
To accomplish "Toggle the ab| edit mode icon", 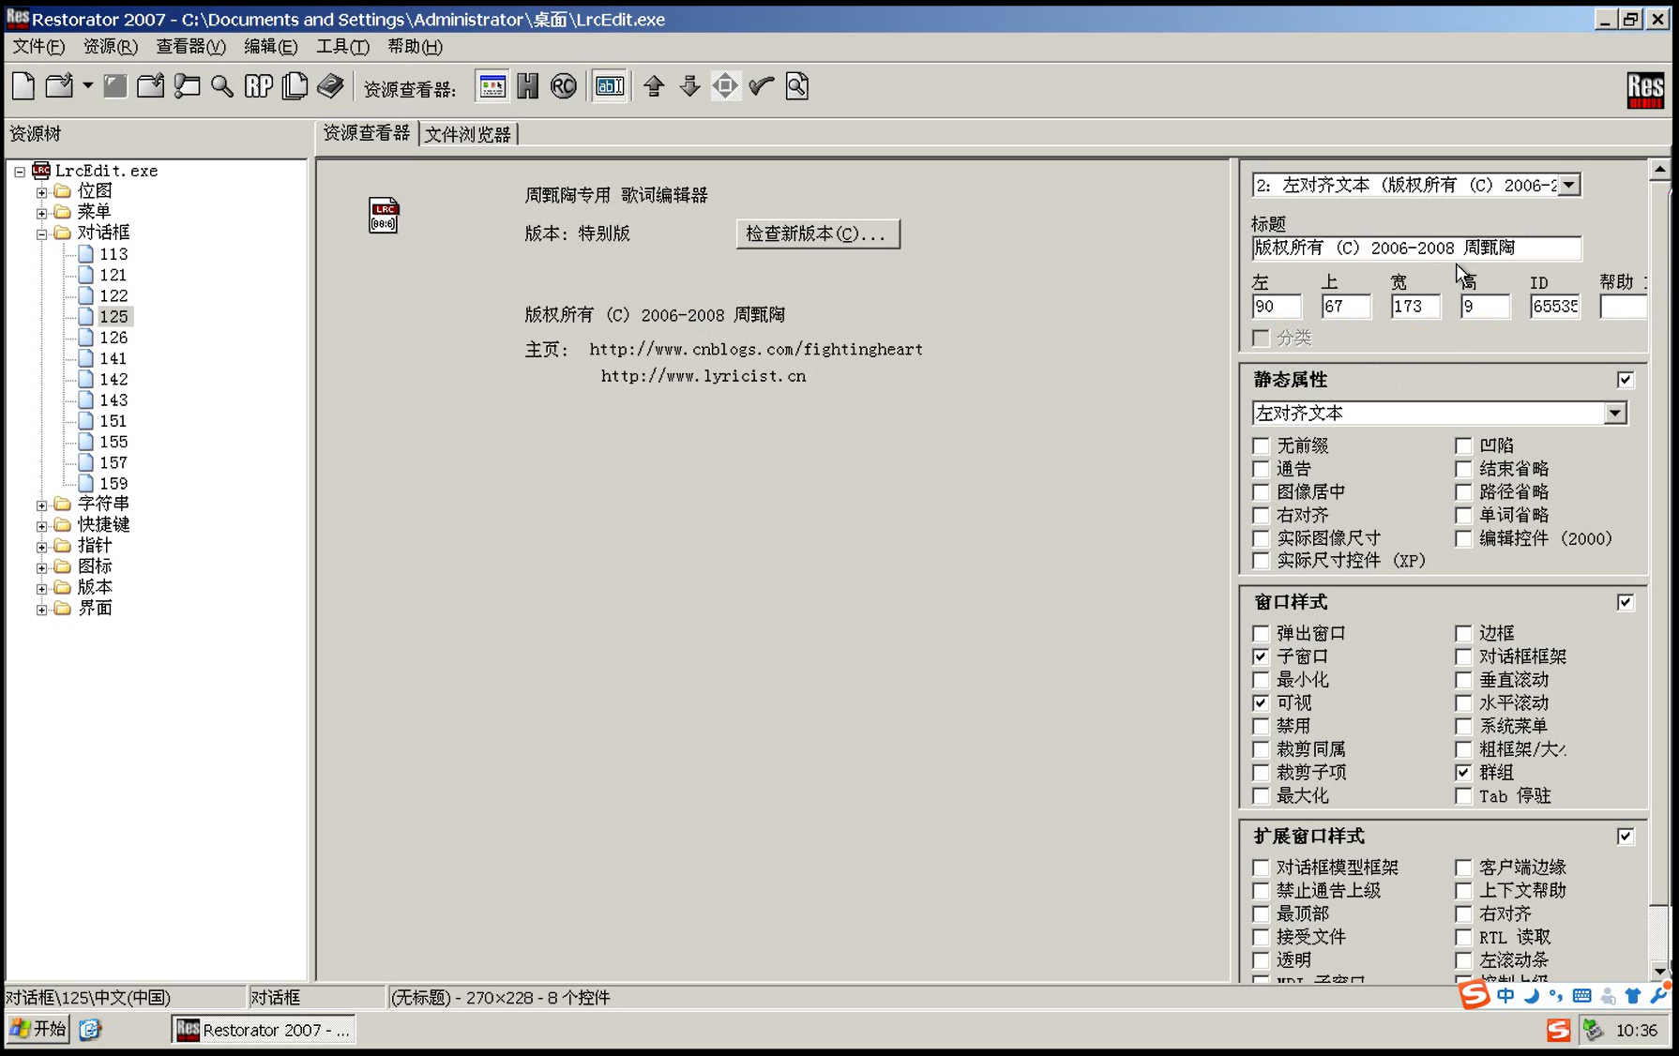I will pos(610,86).
